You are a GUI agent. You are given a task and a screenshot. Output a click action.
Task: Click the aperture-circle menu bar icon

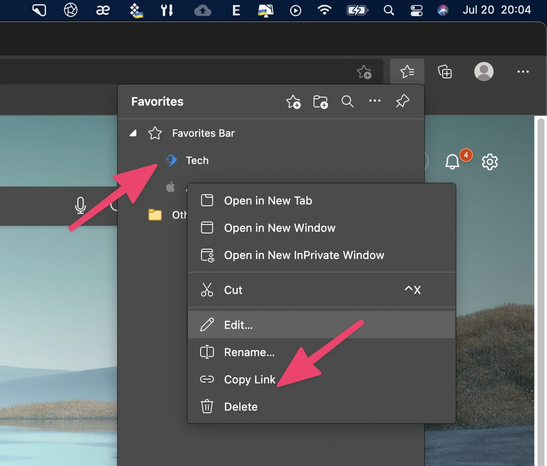[x=71, y=10]
